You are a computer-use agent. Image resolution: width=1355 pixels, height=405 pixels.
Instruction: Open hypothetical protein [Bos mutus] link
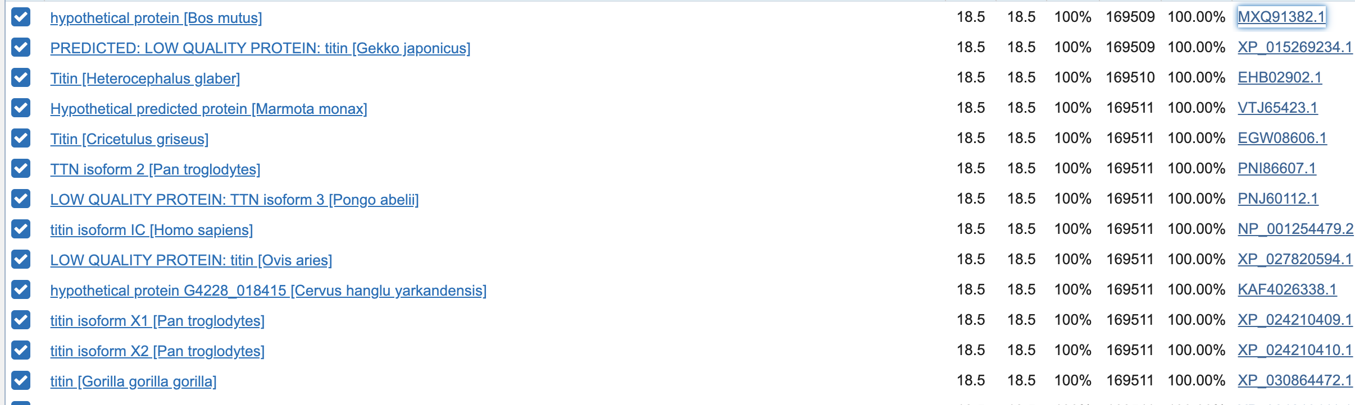[156, 18]
